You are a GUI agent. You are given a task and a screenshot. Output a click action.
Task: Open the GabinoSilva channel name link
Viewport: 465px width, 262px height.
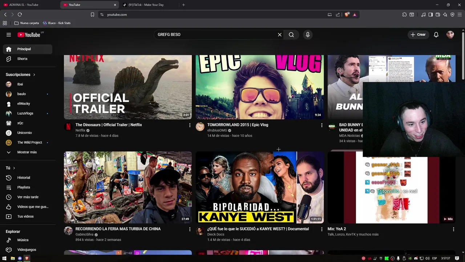click(84, 234)
